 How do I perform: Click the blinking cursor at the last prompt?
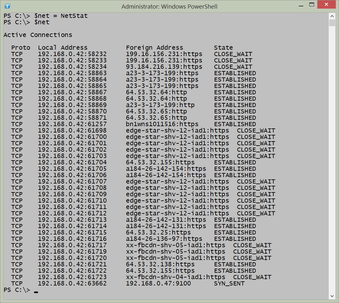(x=36, y=291)
